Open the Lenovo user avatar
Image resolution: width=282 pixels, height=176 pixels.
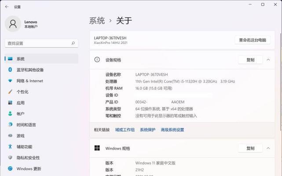13,24
